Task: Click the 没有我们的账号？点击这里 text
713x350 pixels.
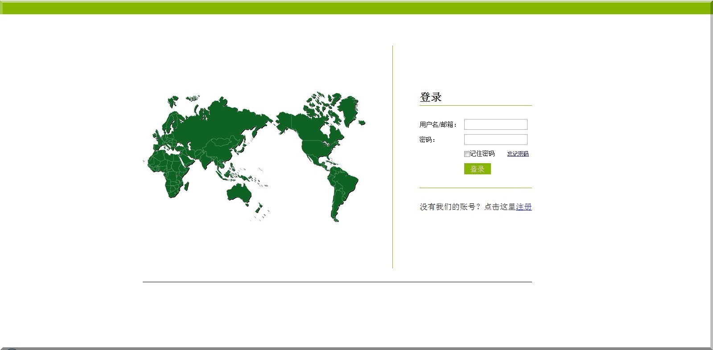Action: click(x=467, y=207)
